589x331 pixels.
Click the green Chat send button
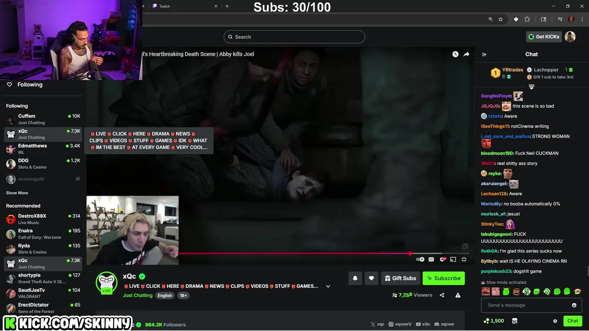[573, 321]
